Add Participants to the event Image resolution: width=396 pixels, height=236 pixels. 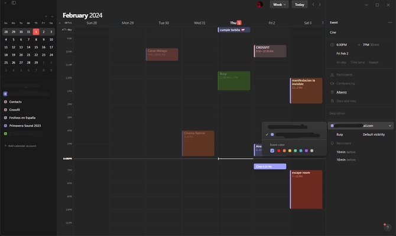(344, 74)
